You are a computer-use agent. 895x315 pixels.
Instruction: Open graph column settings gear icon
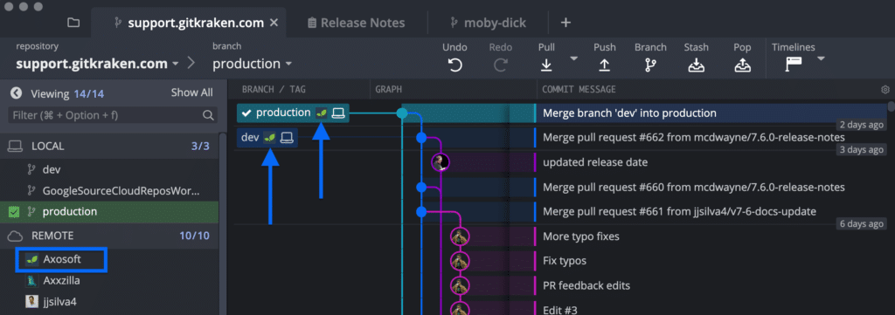click(885, 89)
